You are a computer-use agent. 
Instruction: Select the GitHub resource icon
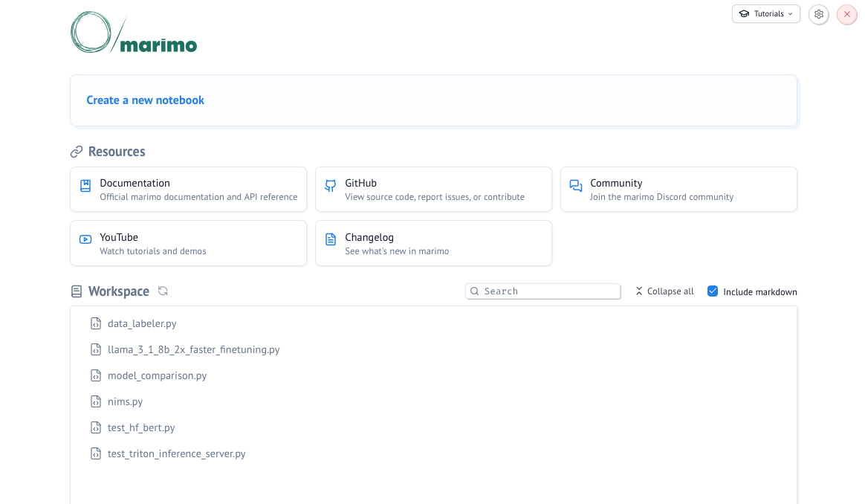click(x=330, y=186)
